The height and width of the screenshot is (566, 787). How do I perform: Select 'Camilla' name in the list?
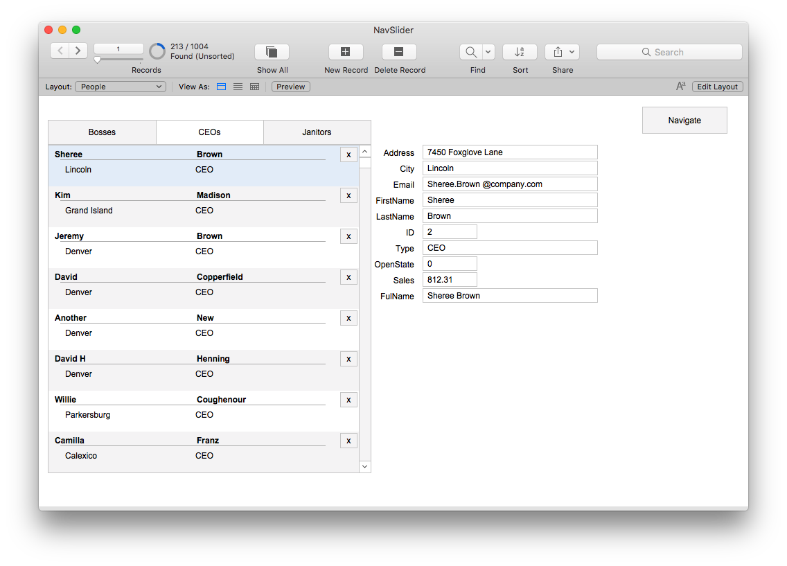[70, 441]
